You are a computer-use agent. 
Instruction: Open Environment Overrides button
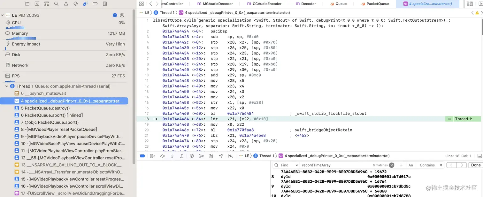point(211,156)
